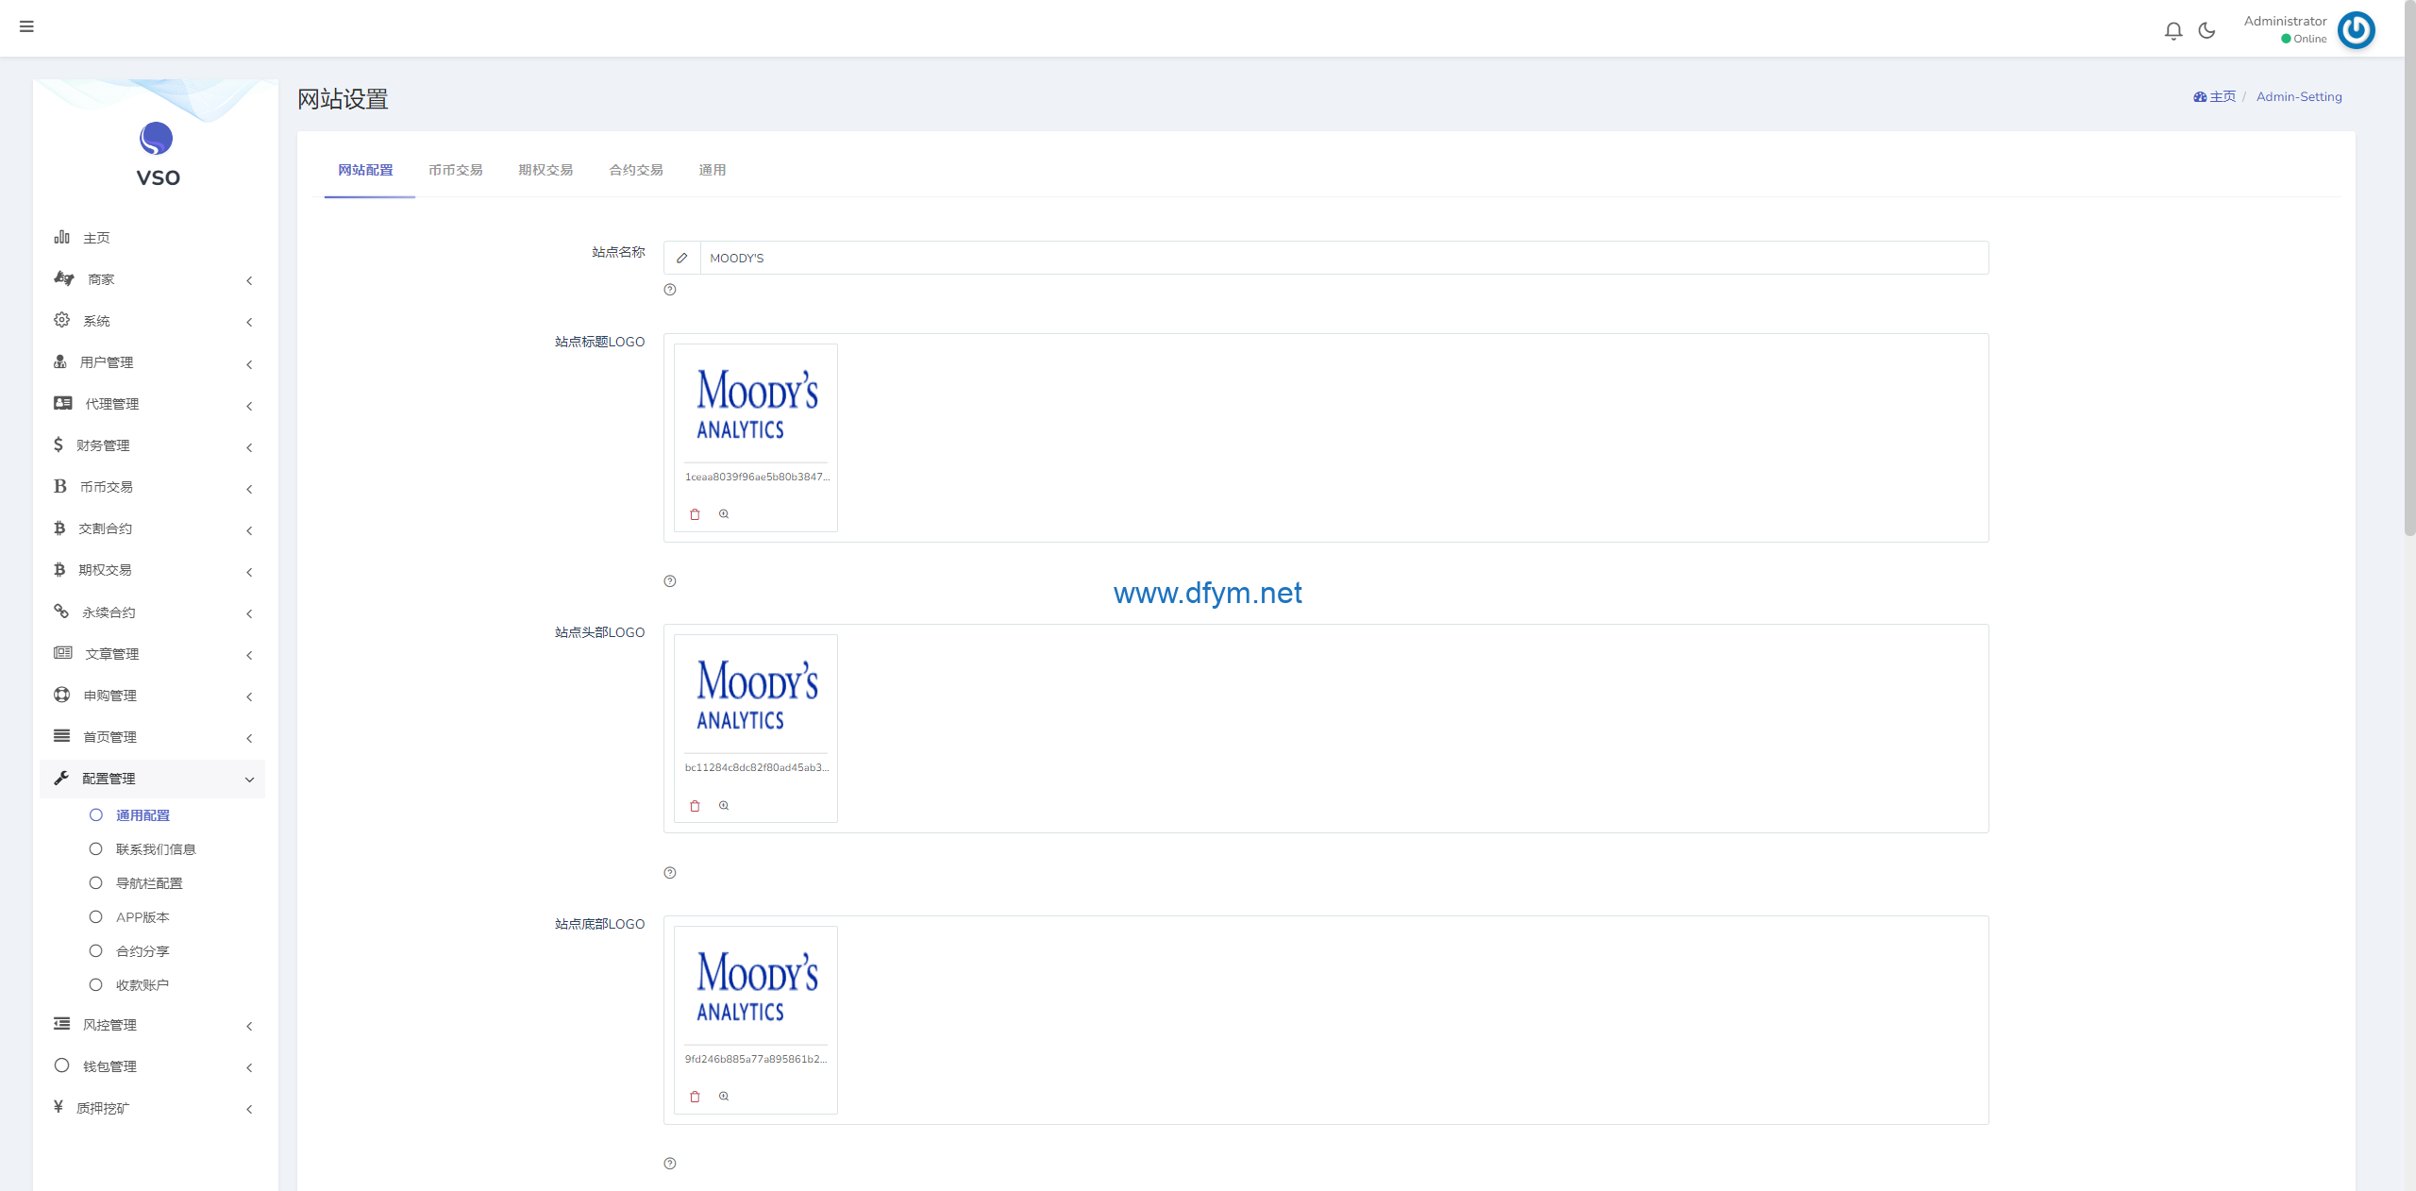Open the notifications bell

2173,31
